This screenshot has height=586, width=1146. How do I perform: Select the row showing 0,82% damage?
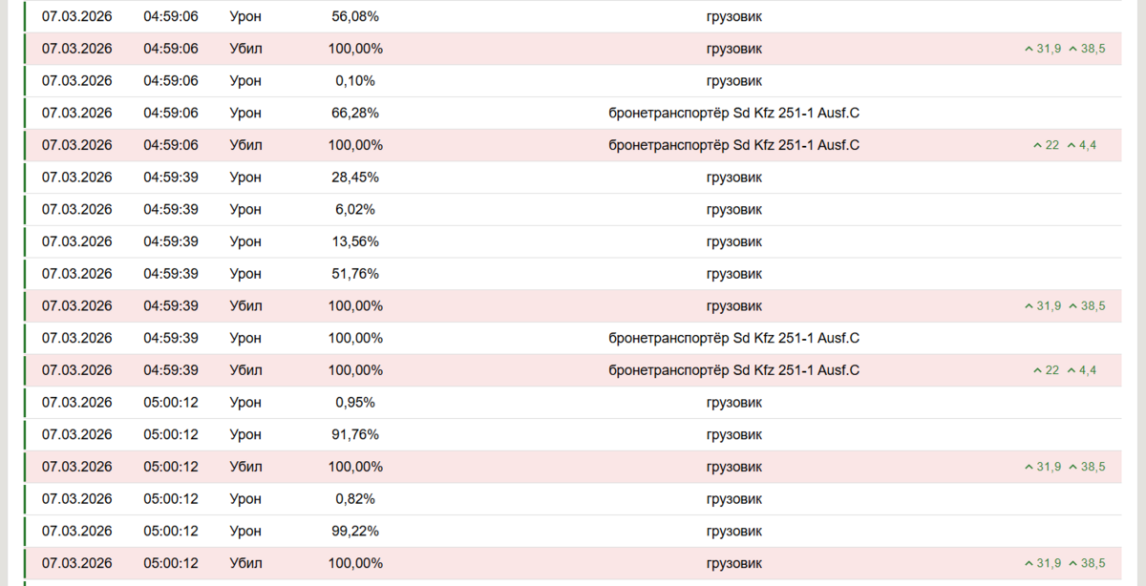click(x=573, y=499)
